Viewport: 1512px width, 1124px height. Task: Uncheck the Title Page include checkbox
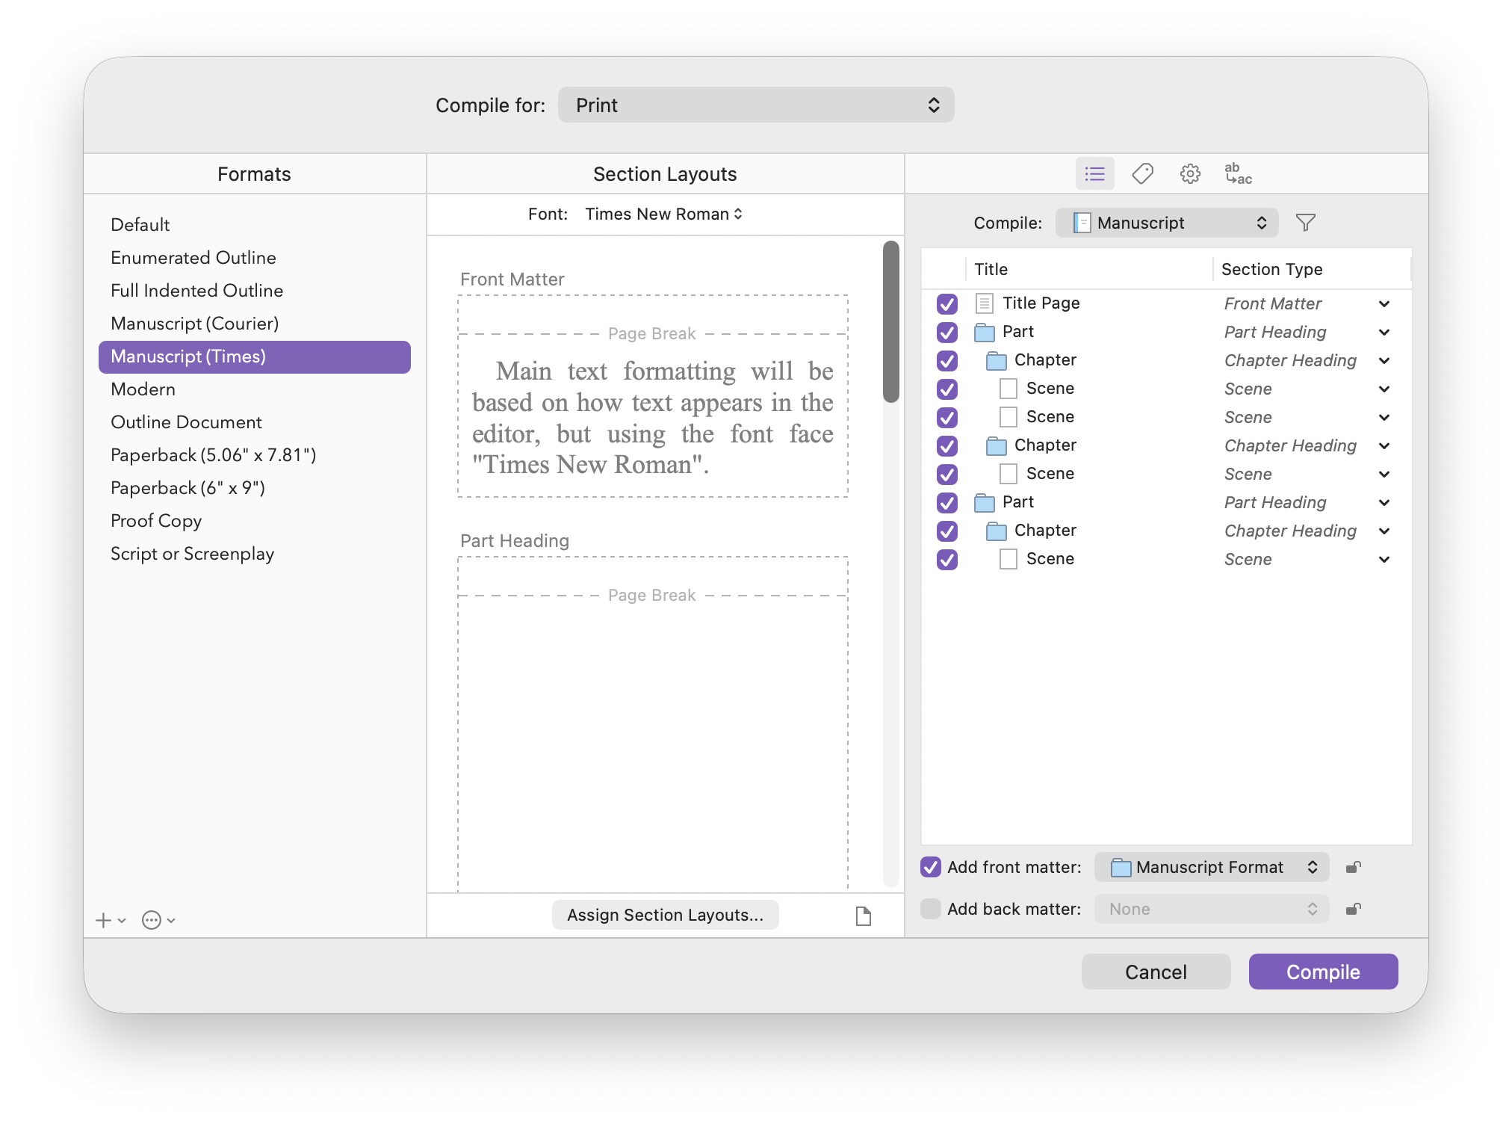pyautogui.click(x=946, y=304)
